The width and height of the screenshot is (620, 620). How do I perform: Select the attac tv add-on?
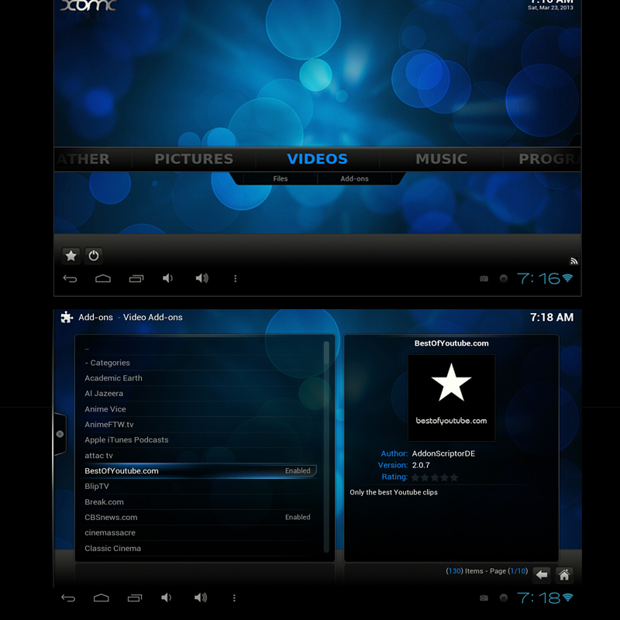pos(201,456)
